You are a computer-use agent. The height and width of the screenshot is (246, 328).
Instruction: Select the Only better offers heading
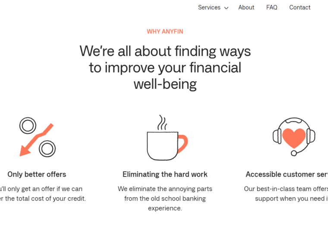click(x=37, y=174)
